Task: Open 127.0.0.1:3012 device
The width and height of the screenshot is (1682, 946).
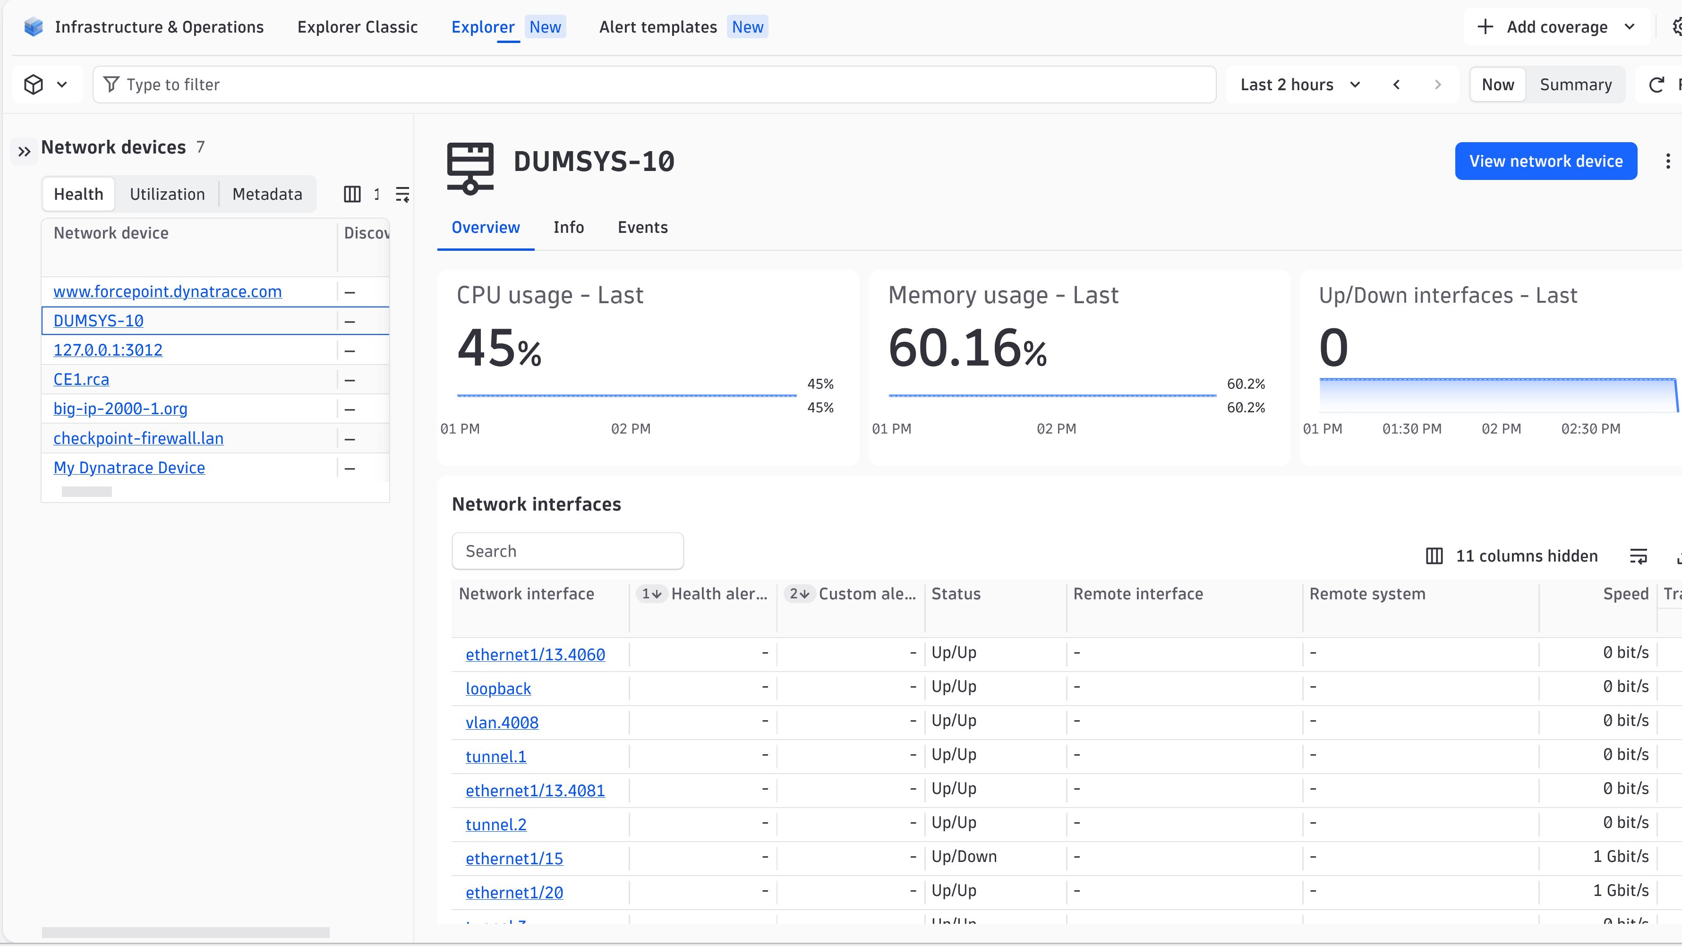Action: (x=108, y=350)
